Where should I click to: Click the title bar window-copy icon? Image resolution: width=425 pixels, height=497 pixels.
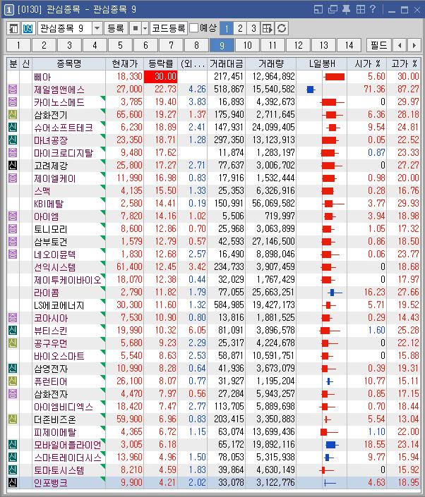tap(333, 9)
